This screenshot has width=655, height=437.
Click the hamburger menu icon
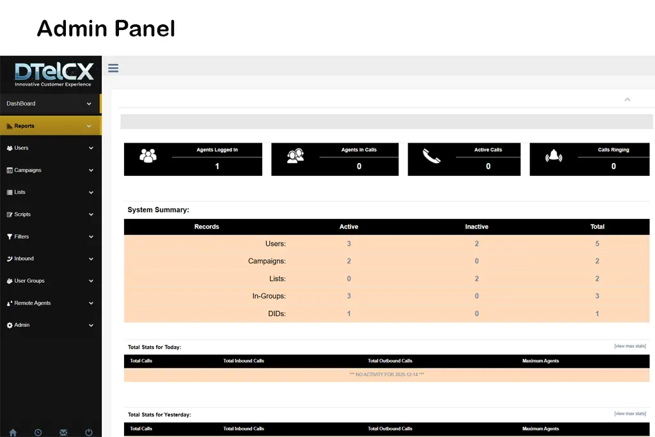coord(113,68)
